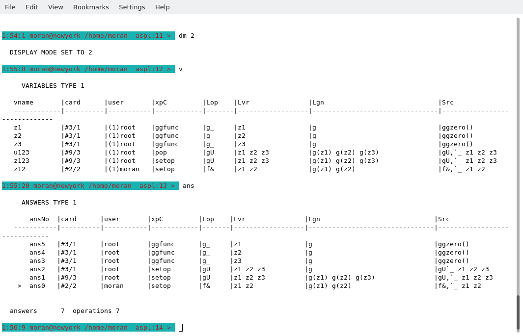The image size is (523, 336).
Task: Click the '>' marker beside ans0
Action: 20,286
